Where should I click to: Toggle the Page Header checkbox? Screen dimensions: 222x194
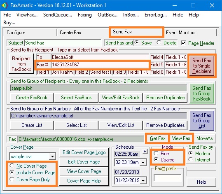183,43
